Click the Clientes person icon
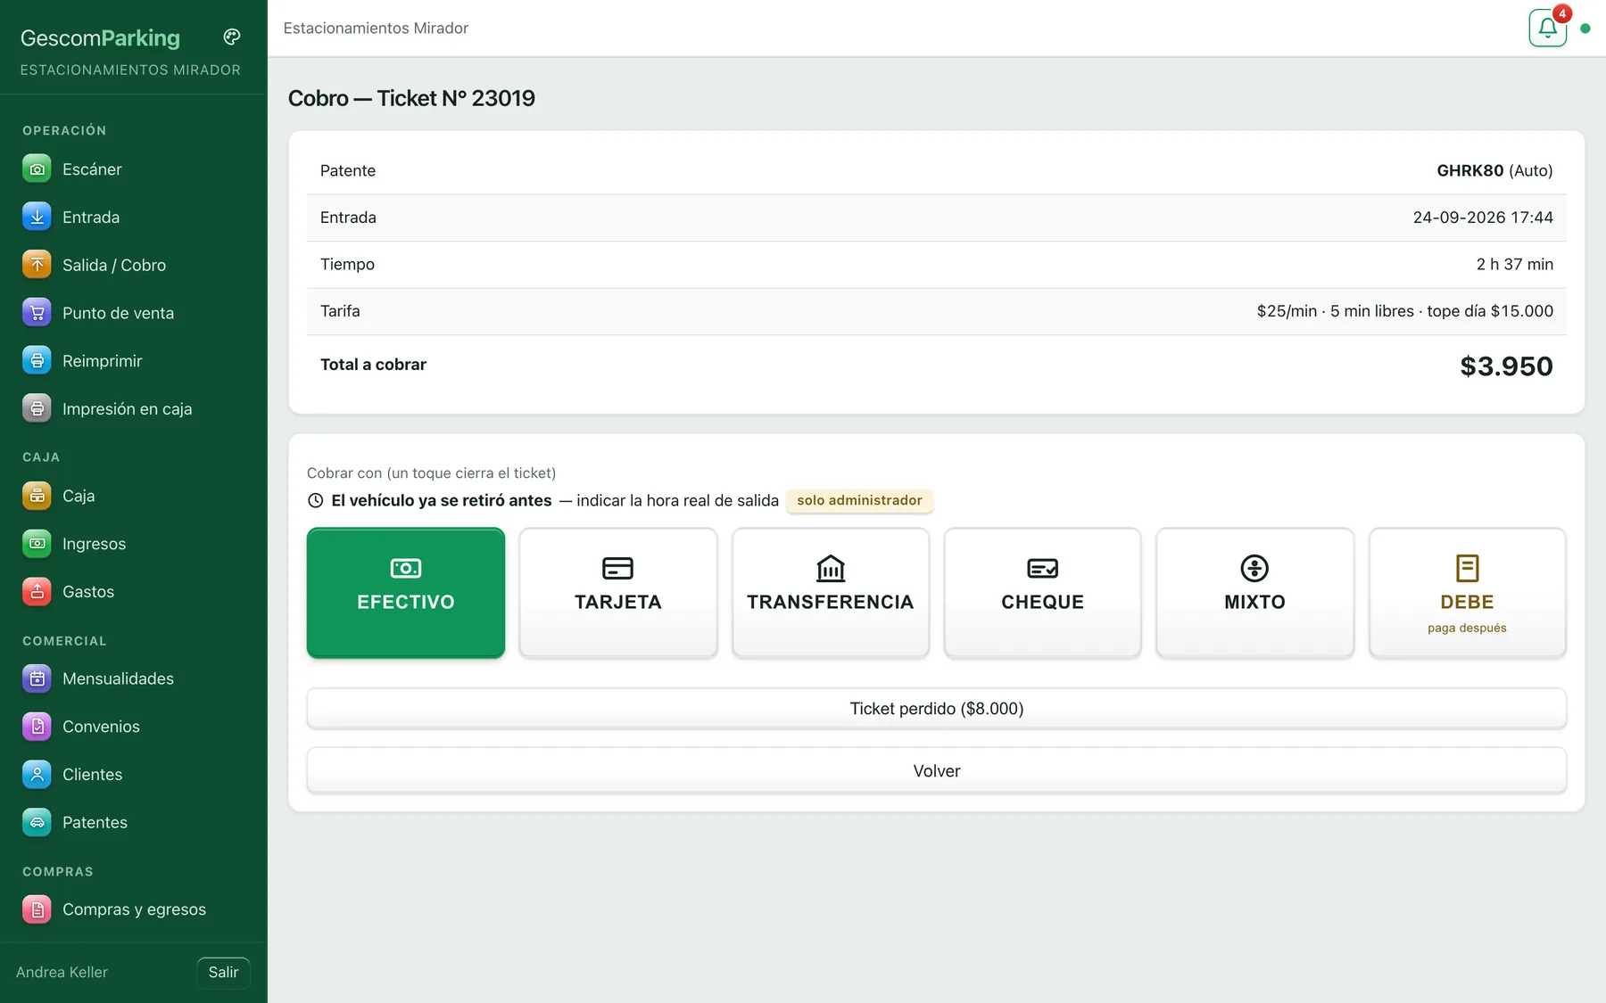The image size is (1606, 1003). [x=37, y=775]
